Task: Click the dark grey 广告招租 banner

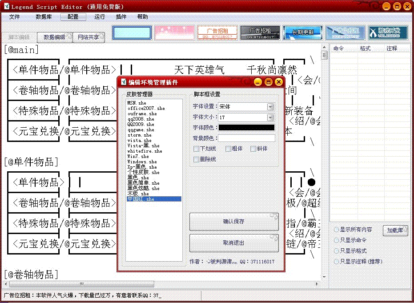Action: pos(260,32)
